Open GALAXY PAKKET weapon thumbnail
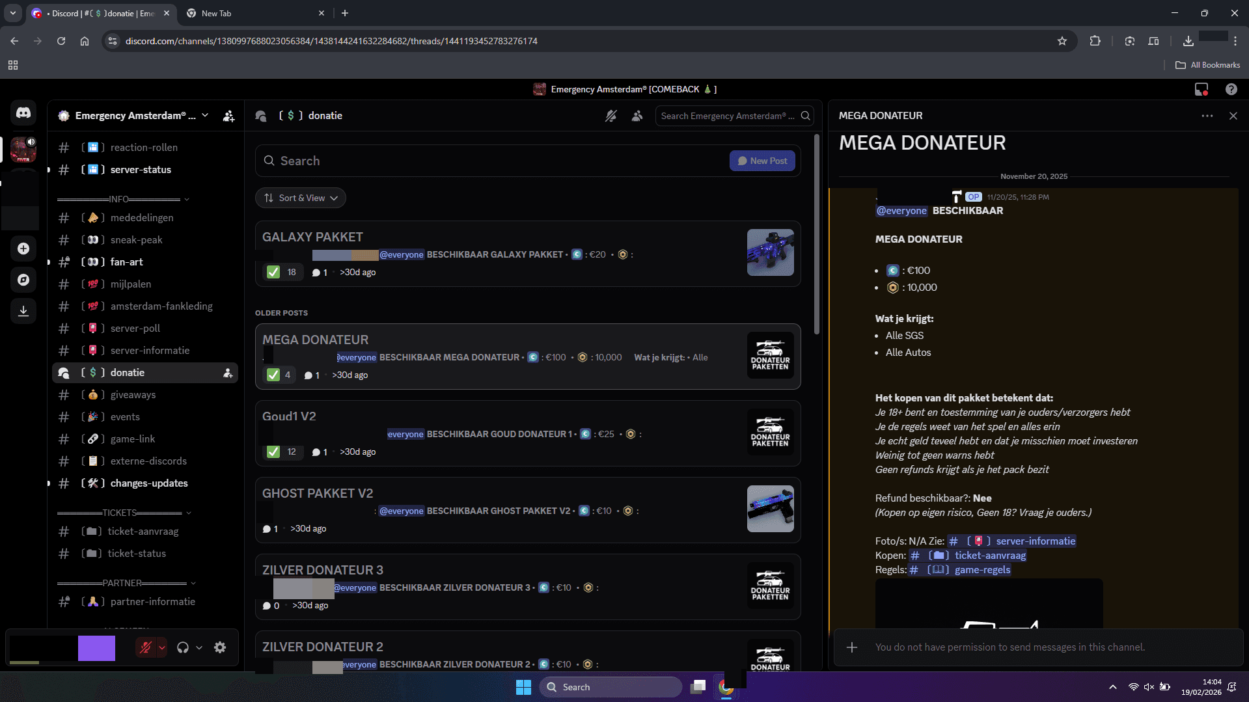Image resolution: width=1249 pixels, height=702 pixels. coord(770,252)
